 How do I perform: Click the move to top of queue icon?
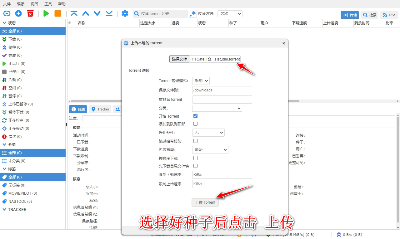(75, 13)
